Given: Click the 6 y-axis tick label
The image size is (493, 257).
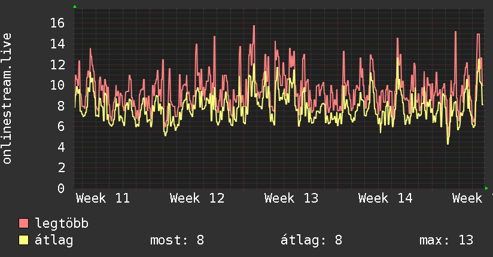Looking at the screenshot, I should tap(61, 127).
